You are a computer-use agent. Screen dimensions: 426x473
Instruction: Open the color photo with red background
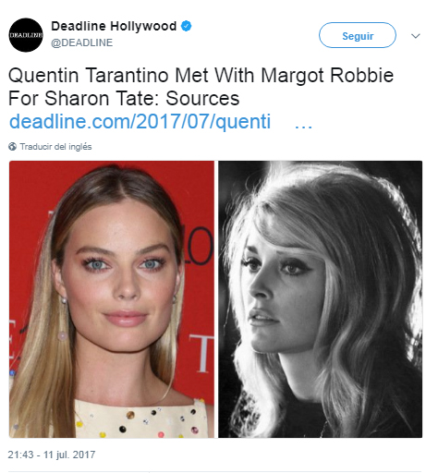point(112,299)
